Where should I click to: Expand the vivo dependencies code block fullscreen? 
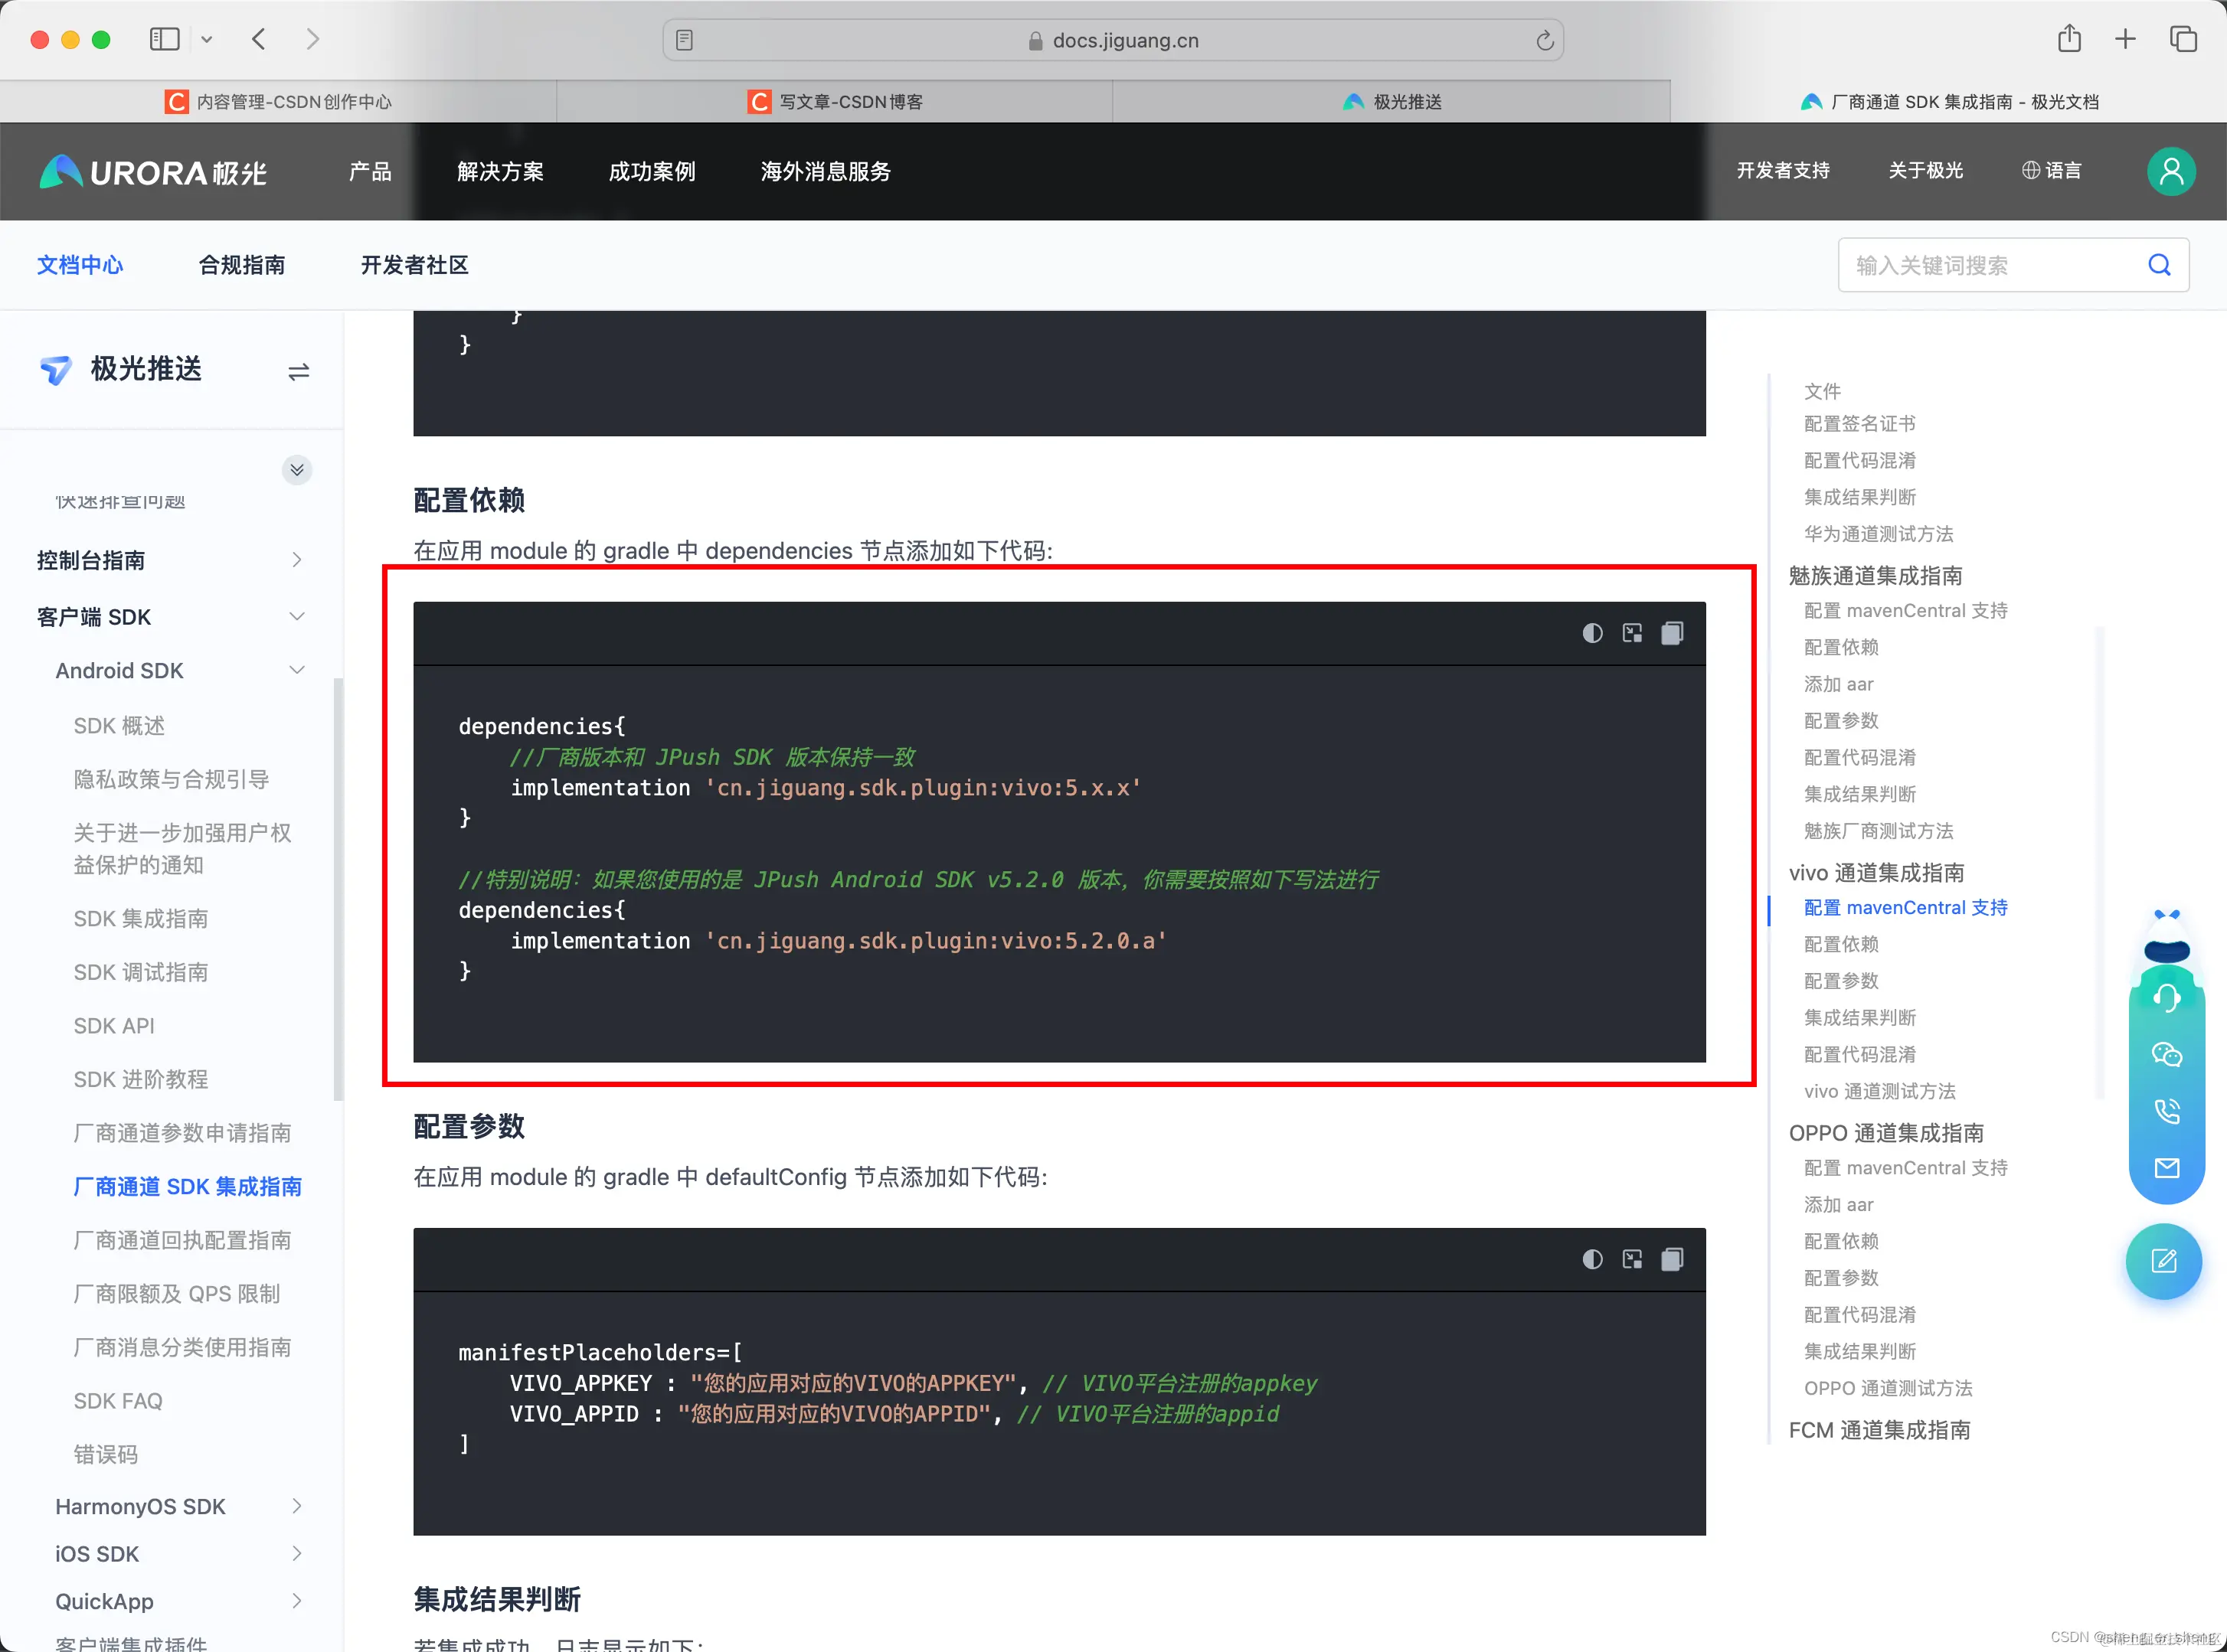click(x=1632, y=633)
